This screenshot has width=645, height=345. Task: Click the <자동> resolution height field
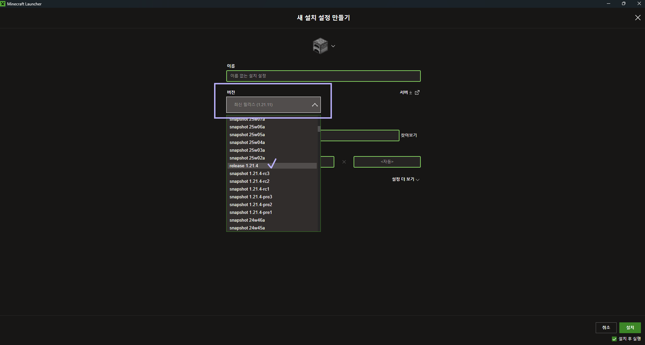387,162
